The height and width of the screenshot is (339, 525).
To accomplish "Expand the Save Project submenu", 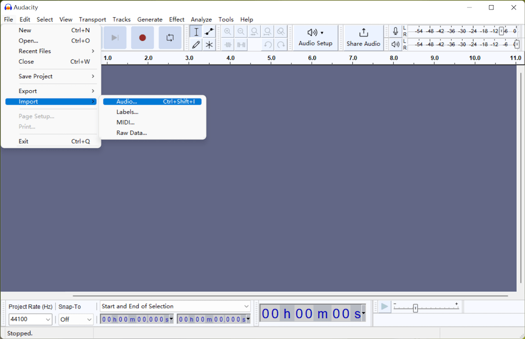I will [51, 76].
